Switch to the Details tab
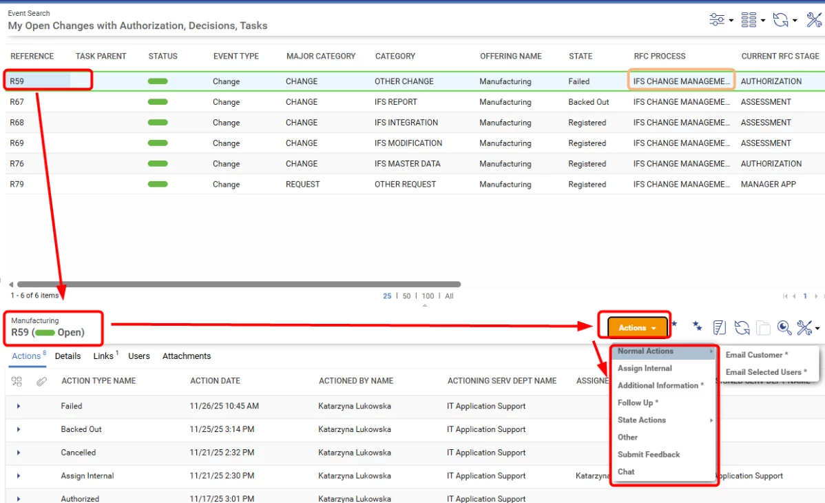Image resolution: width=825 pixels, height=503 pixels. point(67,356)
